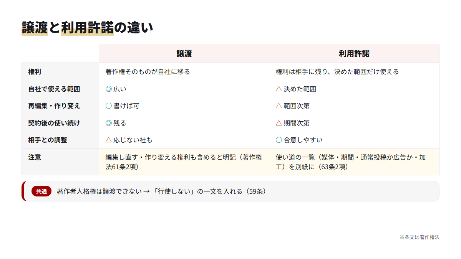Select the 譲渡 column header

(184, 54)
